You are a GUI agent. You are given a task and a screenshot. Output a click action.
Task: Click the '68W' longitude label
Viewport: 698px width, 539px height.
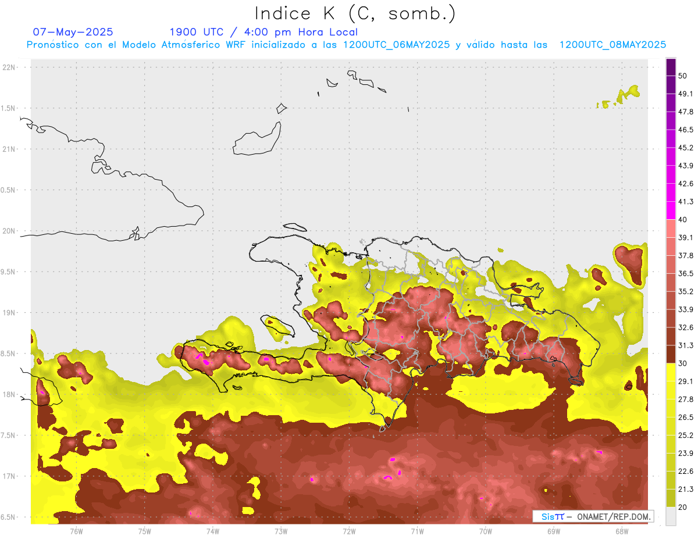(622, 531)
